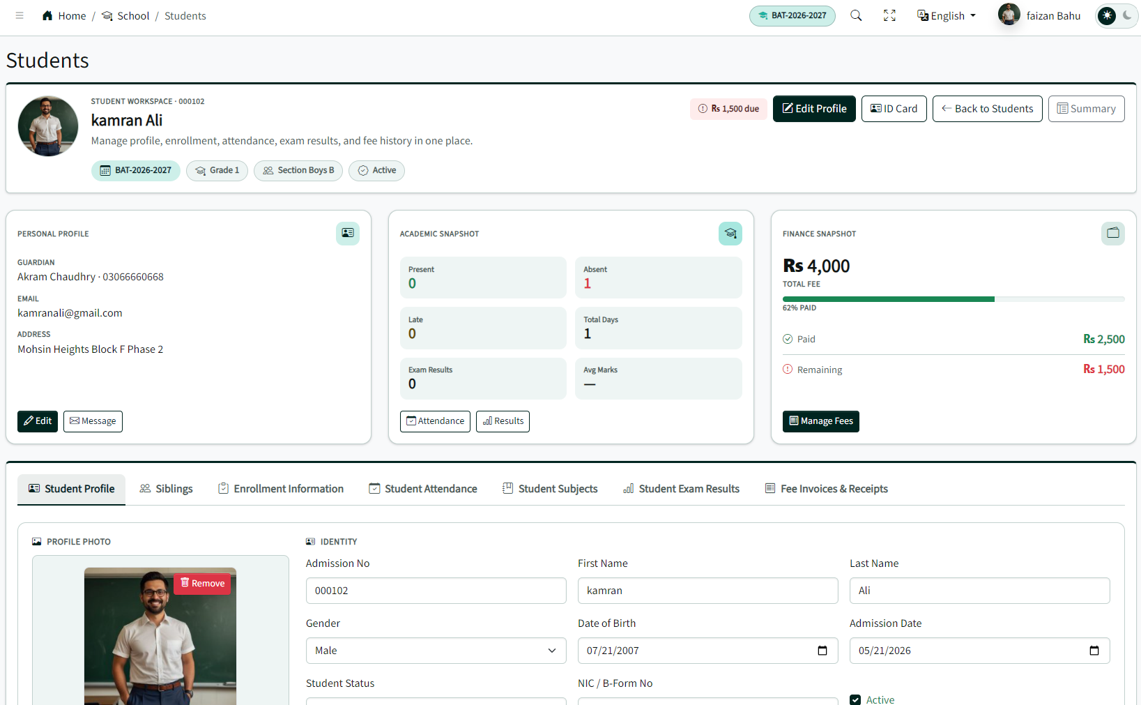Click the student header profile photo
1141x705 pixels.
click(48, 126)
